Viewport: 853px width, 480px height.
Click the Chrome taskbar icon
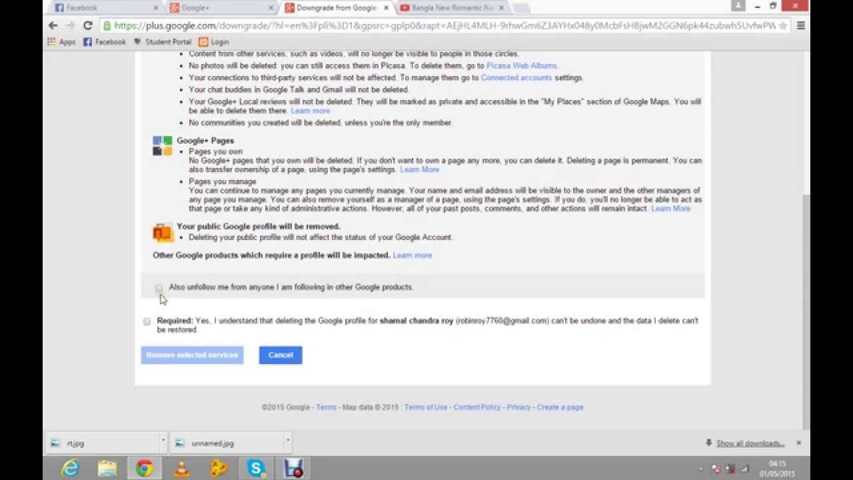click(144, 468)
